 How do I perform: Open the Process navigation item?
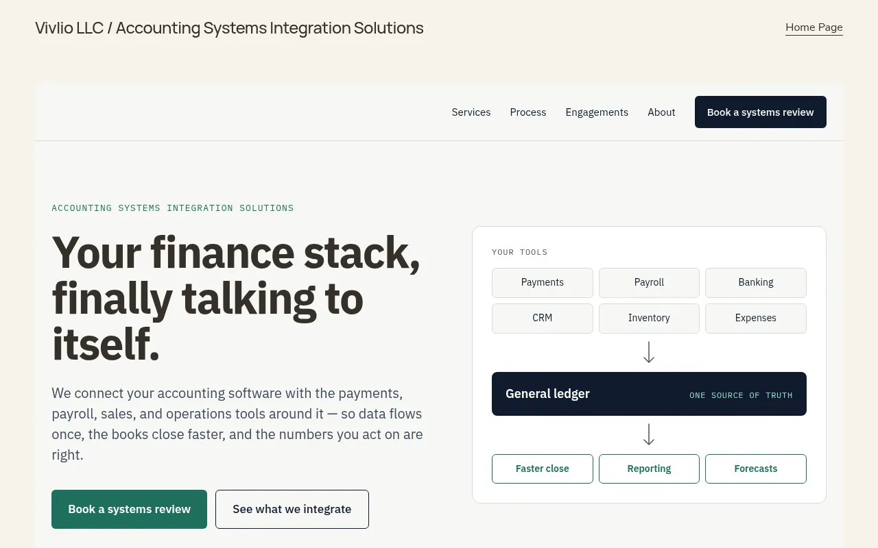(x=528, y=112)
